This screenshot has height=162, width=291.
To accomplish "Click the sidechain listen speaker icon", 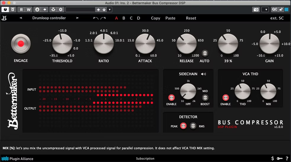I will (203, 74).
